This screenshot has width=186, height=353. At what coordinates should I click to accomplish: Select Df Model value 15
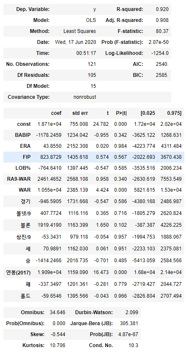pyautogui.click(x=94, y=86)
